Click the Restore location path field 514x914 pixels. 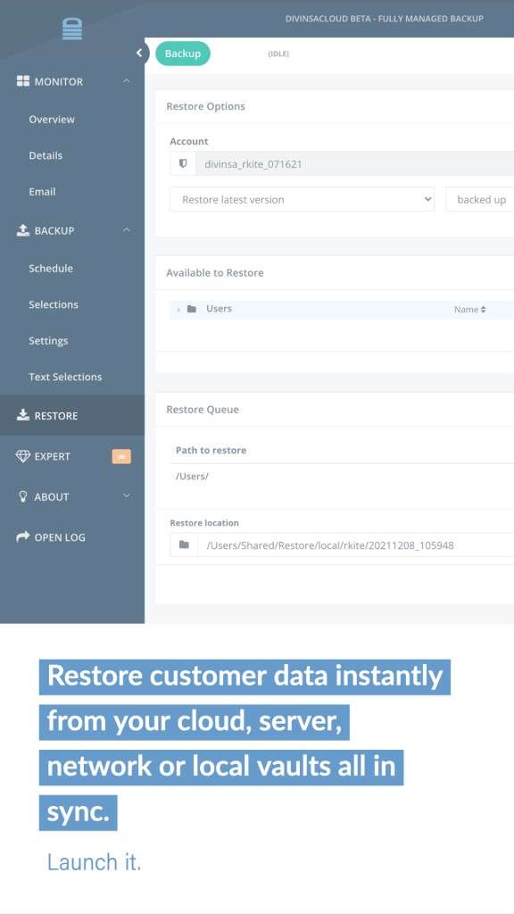(x=355, y=545)
